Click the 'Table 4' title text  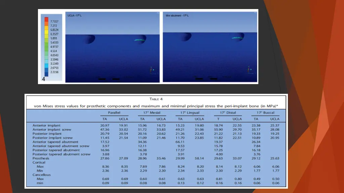pyautogui.click(x=156, y=99)
